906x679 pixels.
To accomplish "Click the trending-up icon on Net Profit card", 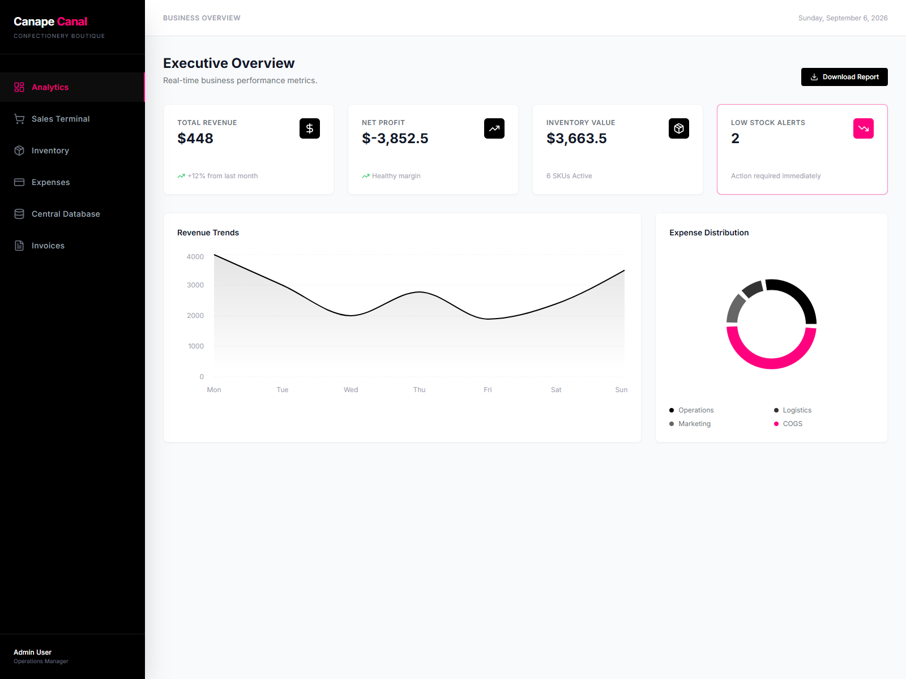I will 494,128.
